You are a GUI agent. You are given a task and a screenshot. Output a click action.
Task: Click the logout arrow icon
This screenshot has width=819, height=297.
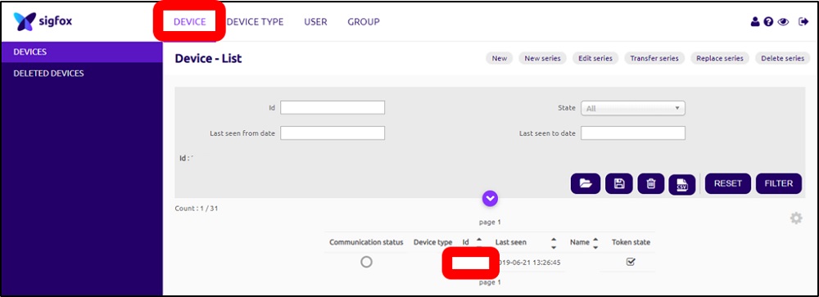[803, 22]
